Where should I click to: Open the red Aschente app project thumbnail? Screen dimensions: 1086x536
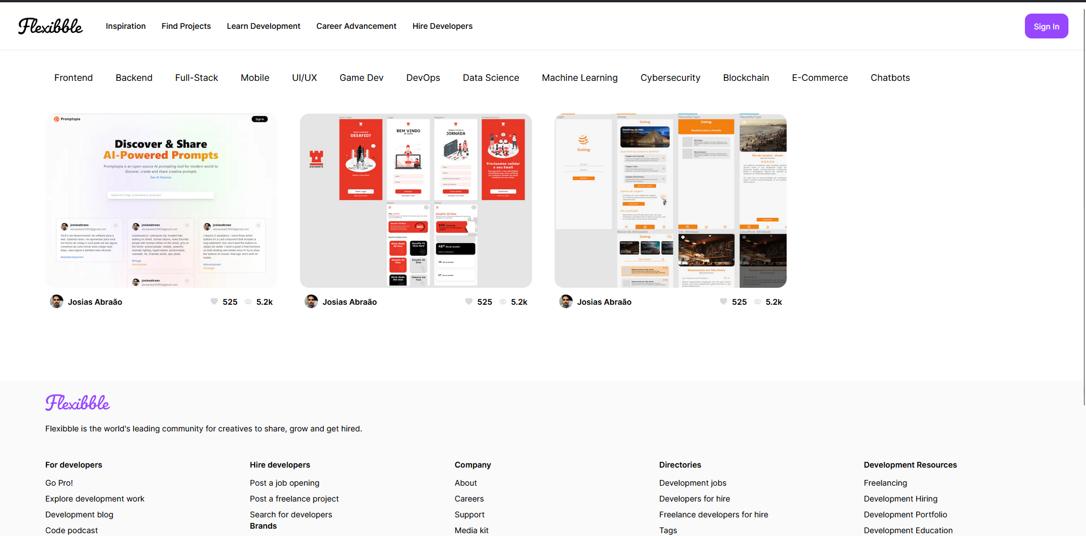pos(416,201)
